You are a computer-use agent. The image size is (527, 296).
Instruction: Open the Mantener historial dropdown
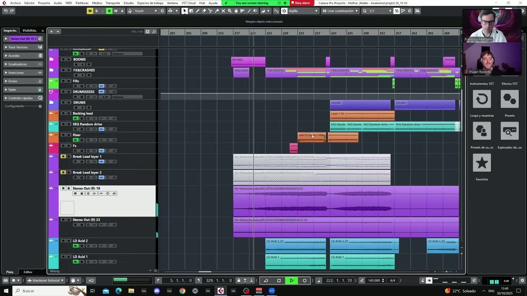(x=46, y=280)
